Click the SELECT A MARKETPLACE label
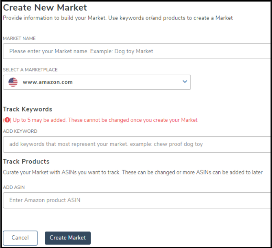Screen dimensions: 272x248 [30, 70]
